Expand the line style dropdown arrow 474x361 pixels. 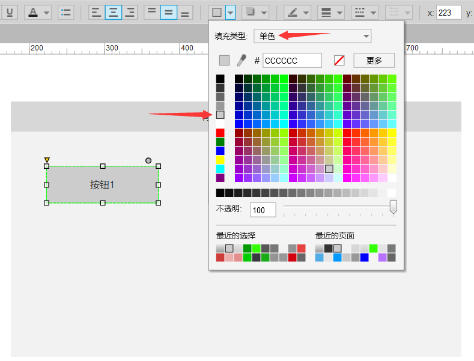point(373,13)
